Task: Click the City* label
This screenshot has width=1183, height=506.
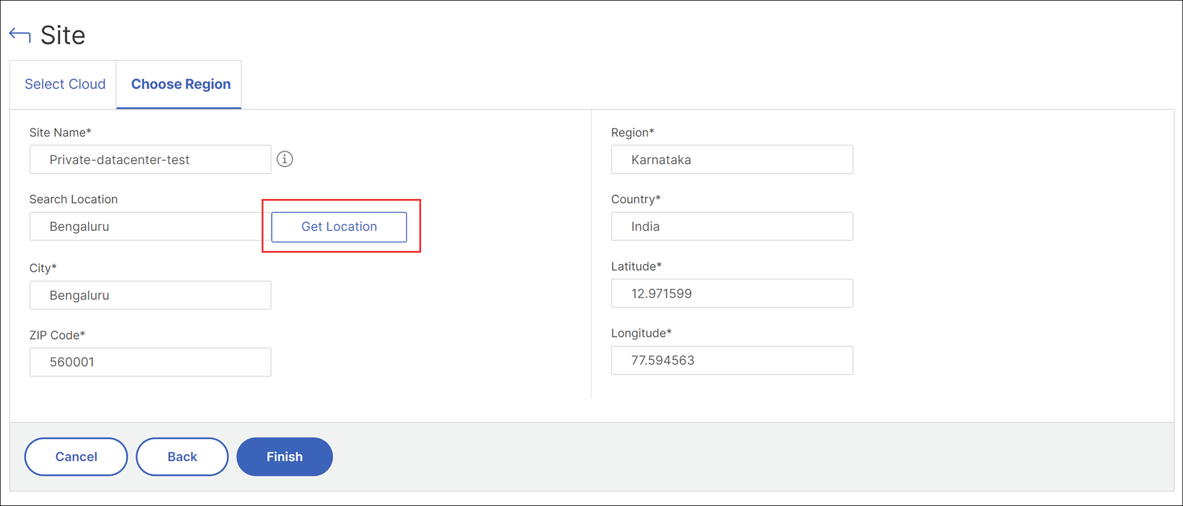Action: (43, 268)
